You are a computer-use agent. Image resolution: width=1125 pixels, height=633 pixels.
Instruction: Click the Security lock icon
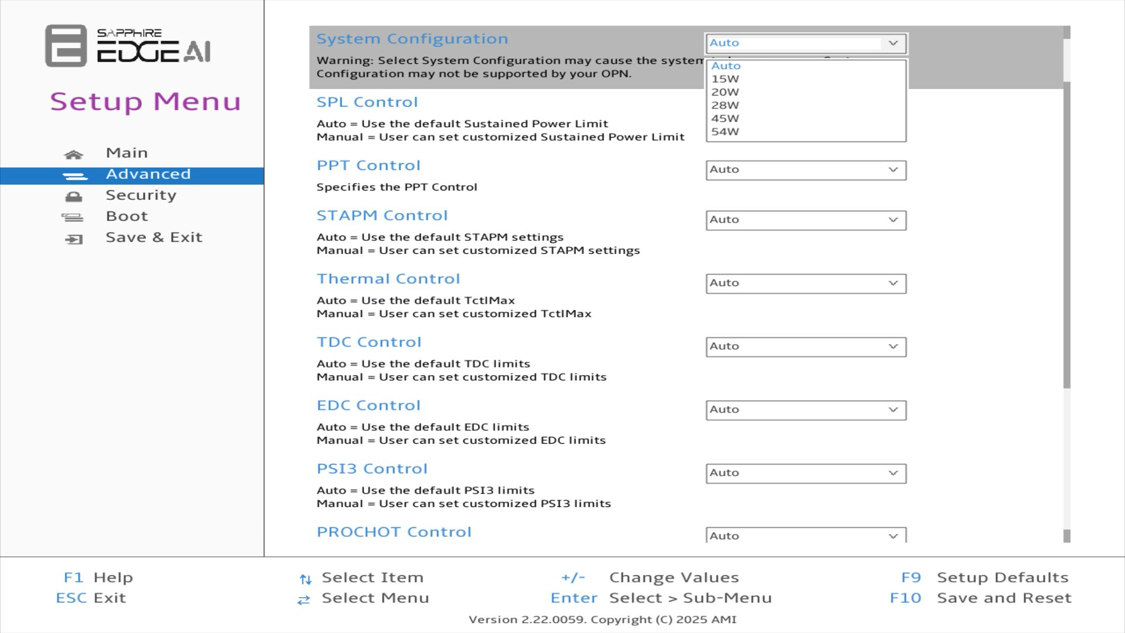pyautogui.click(x=74, y=197)
